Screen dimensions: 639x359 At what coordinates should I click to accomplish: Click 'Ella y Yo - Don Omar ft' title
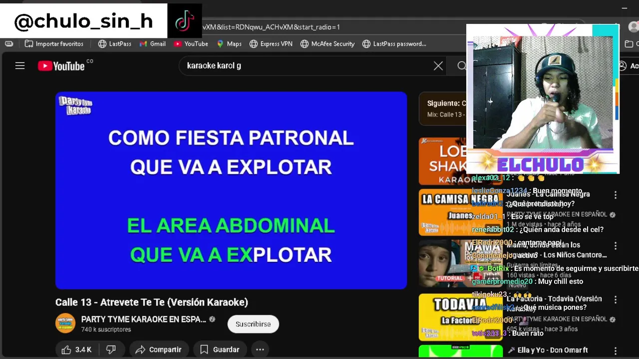553,350
